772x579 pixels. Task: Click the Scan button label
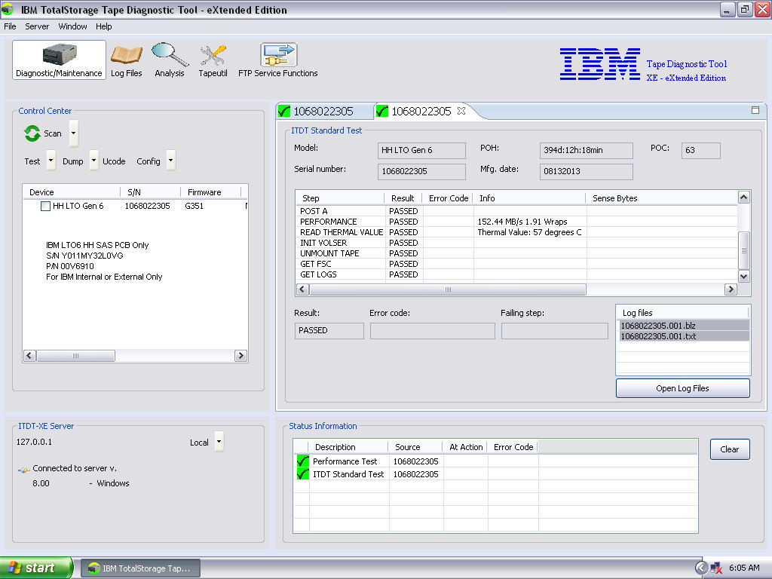53,133
